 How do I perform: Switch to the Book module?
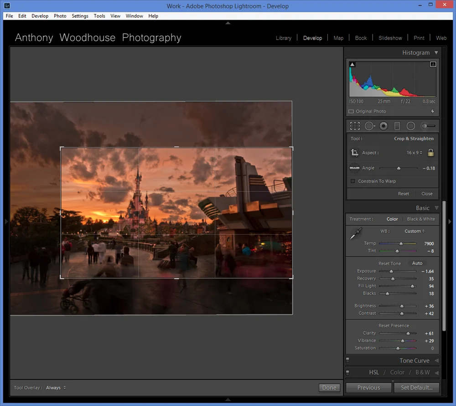pyautogui.click(x=361, y=38)
